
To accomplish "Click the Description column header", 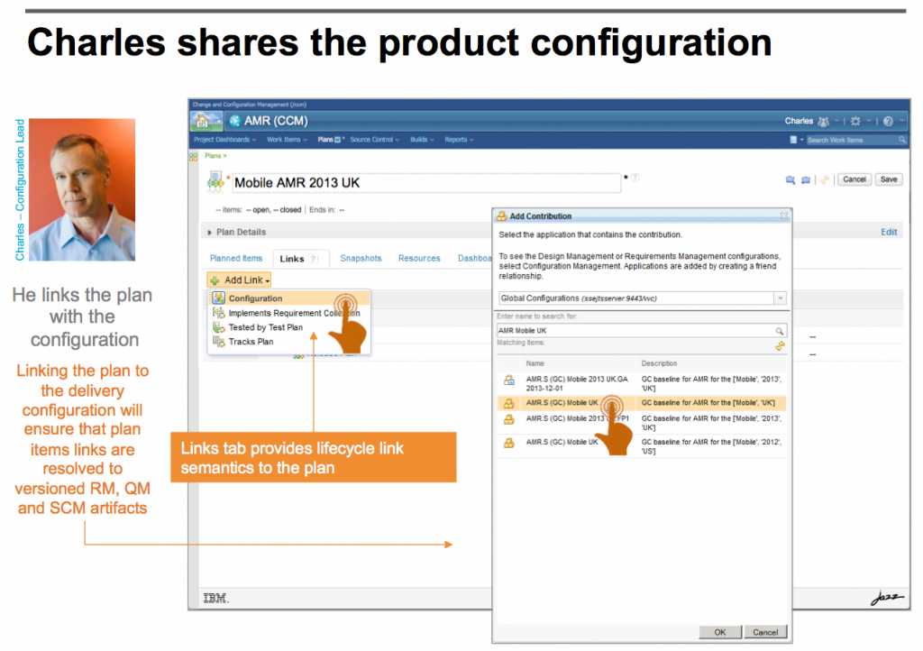I will coord(659,363).
